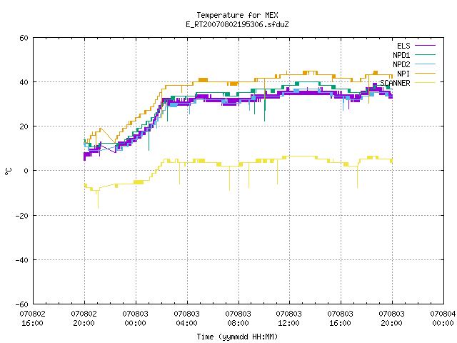
Task: Click the y-axis value -20
Action: point(22,216)
